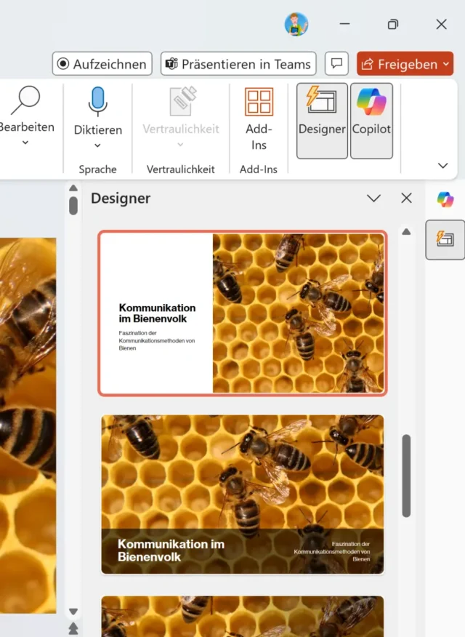Click Präsentieren in Teams button
This screenshot has height=637, width=465.
(238, 64)
